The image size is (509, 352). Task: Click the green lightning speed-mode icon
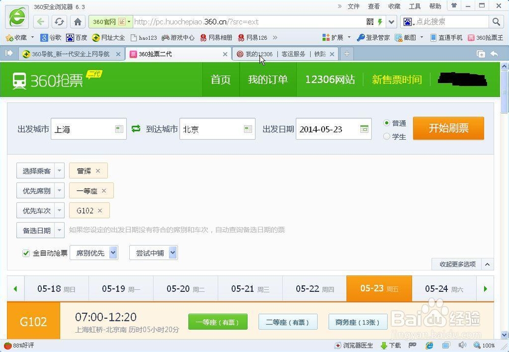380,22
